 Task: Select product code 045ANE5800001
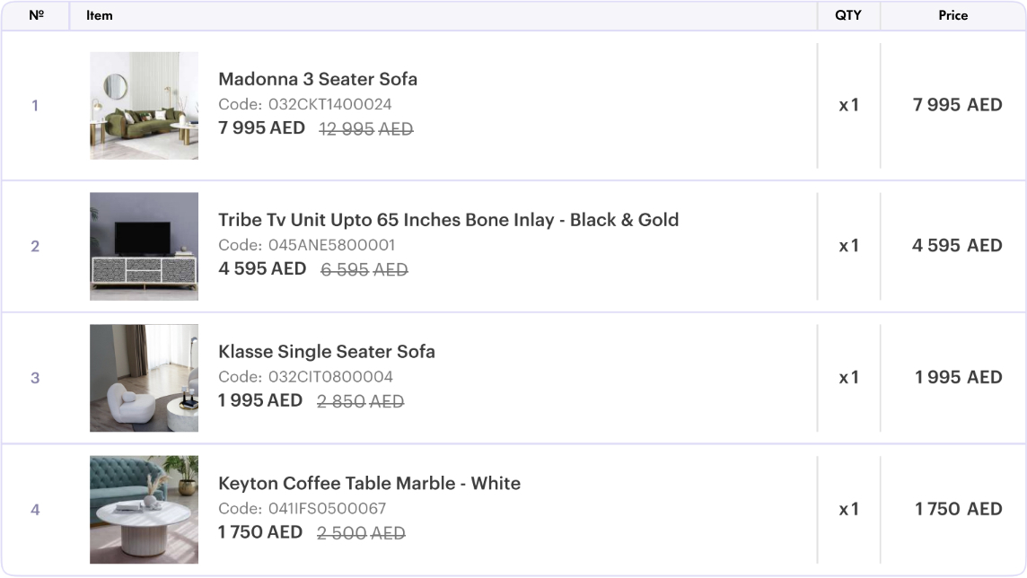click(x=331, y=245)
